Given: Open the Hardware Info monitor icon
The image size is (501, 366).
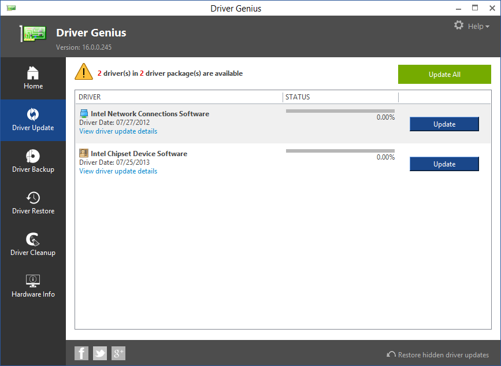Looking at the screenshot, I should 33,280.
